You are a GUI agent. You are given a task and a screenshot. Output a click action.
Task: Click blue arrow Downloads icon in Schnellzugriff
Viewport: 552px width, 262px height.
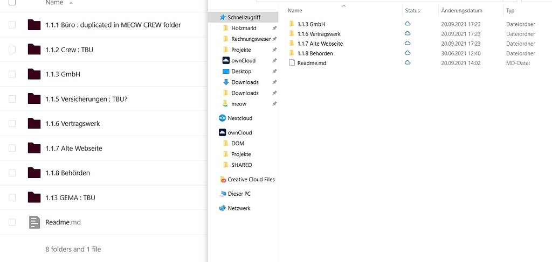coord(226,82)
